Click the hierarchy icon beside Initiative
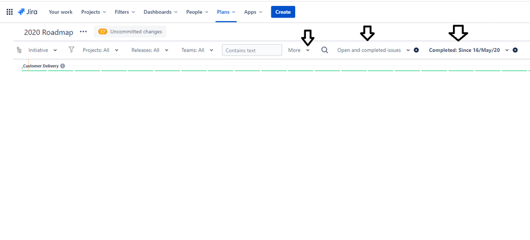The height and width of the screenshot is (240, 530). click(19, 50)
